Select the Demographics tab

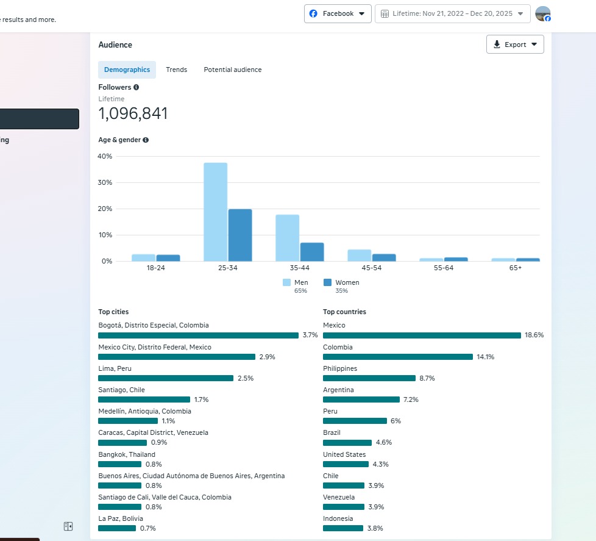pyautogui.click(x=127, y=70)
